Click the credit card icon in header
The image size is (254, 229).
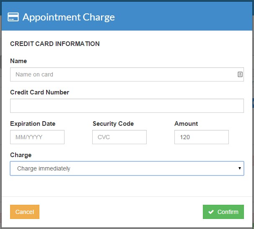pyautogui.click(x=13, y=17)
